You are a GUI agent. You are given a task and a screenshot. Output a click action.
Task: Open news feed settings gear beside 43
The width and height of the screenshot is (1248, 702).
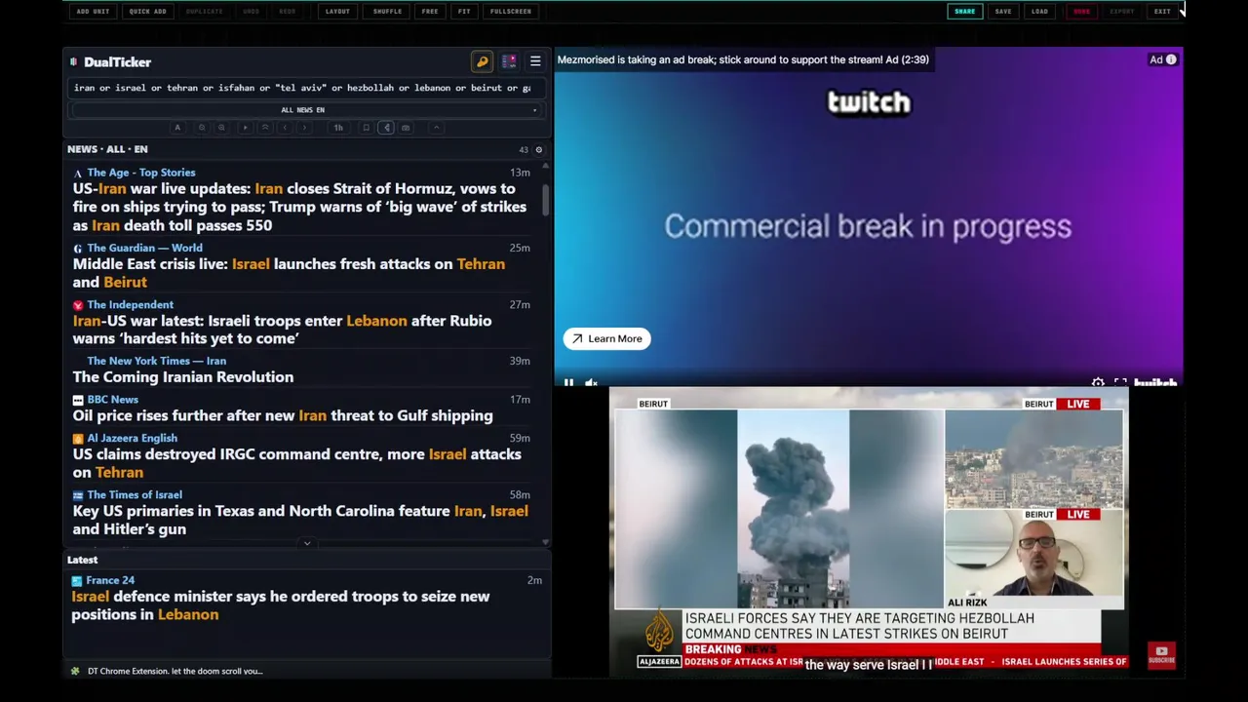pyautogui.click(x=539, y=150)
